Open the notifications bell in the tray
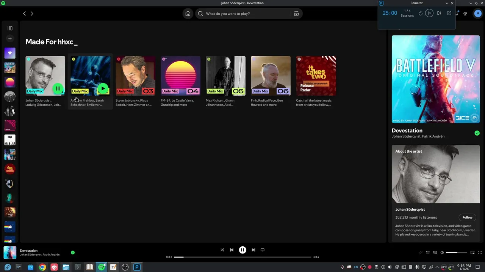 tap(343, 267)
